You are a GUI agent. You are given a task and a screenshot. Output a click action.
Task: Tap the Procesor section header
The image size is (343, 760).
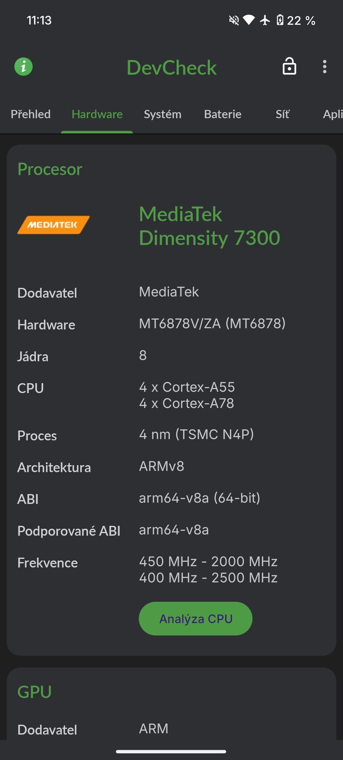tap(50, 169)
